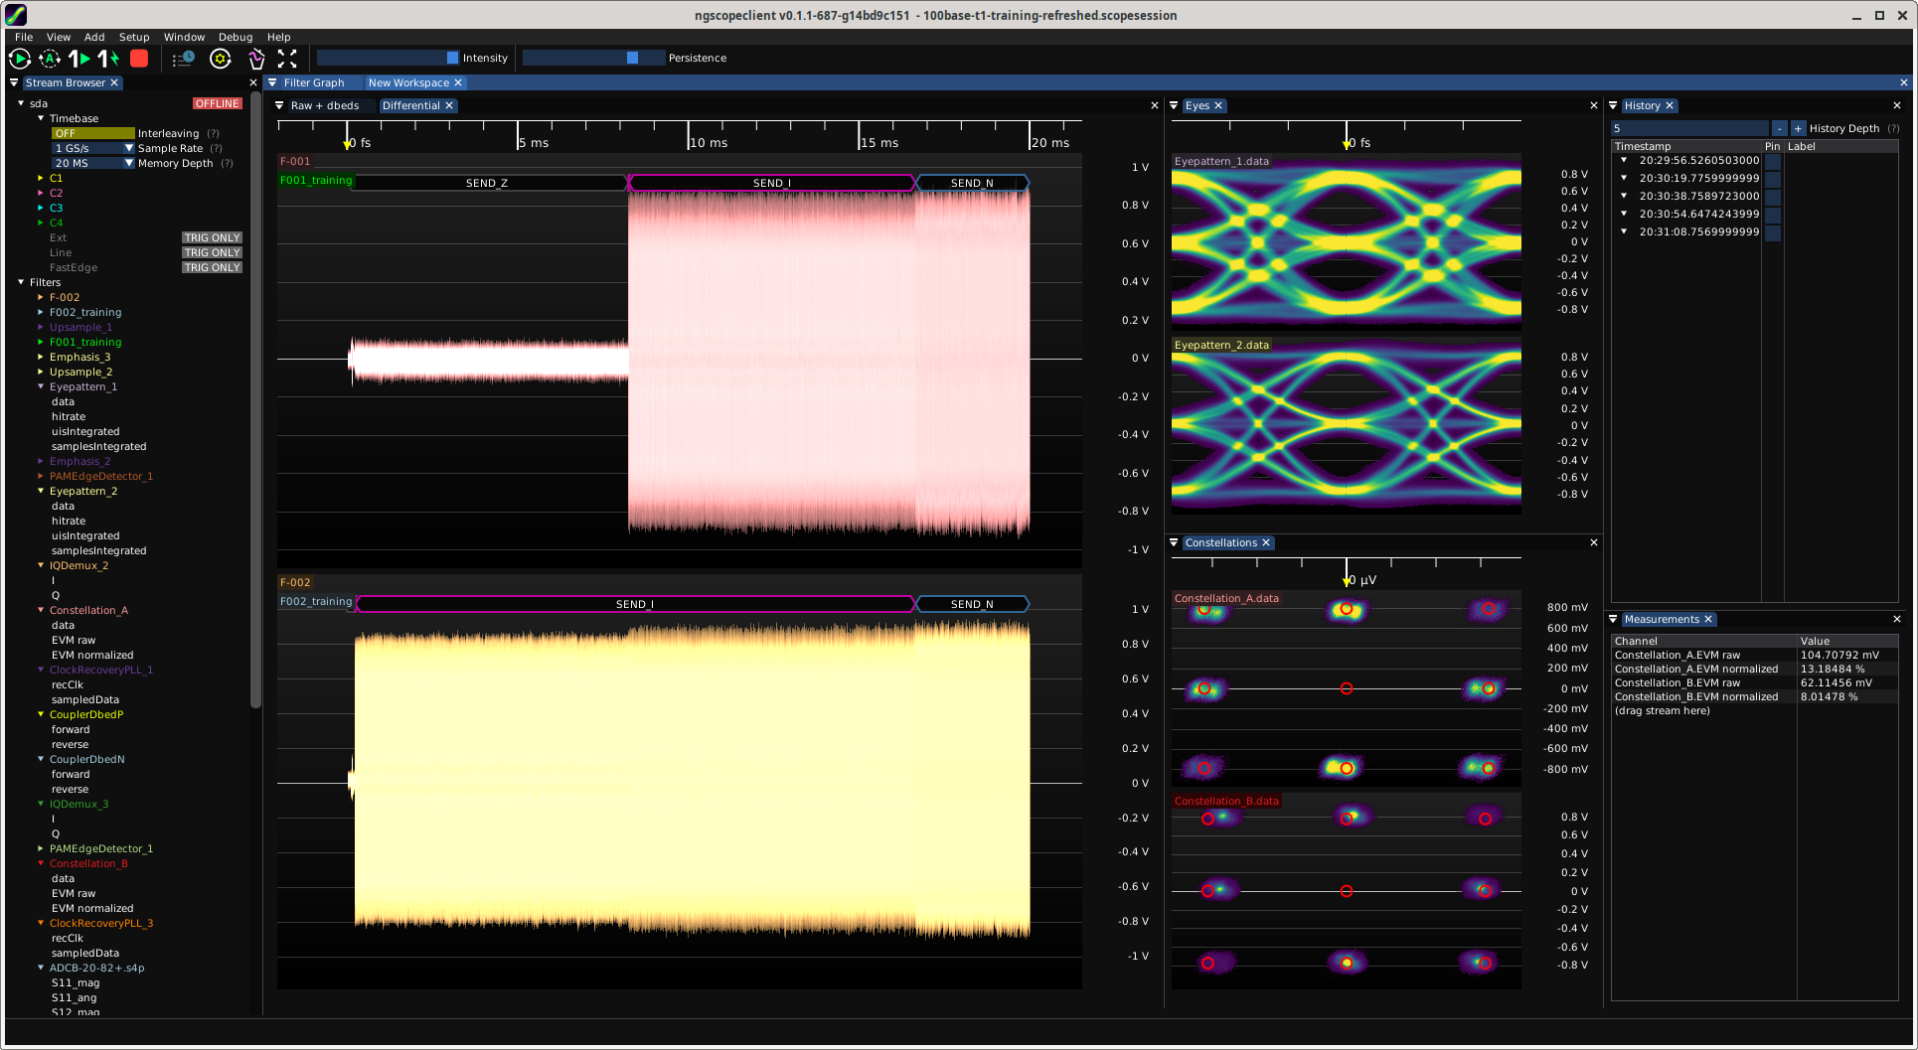Adjust the Intensity slider
This screenshot has width=1918, height=1050.
(x=388, y=58)
